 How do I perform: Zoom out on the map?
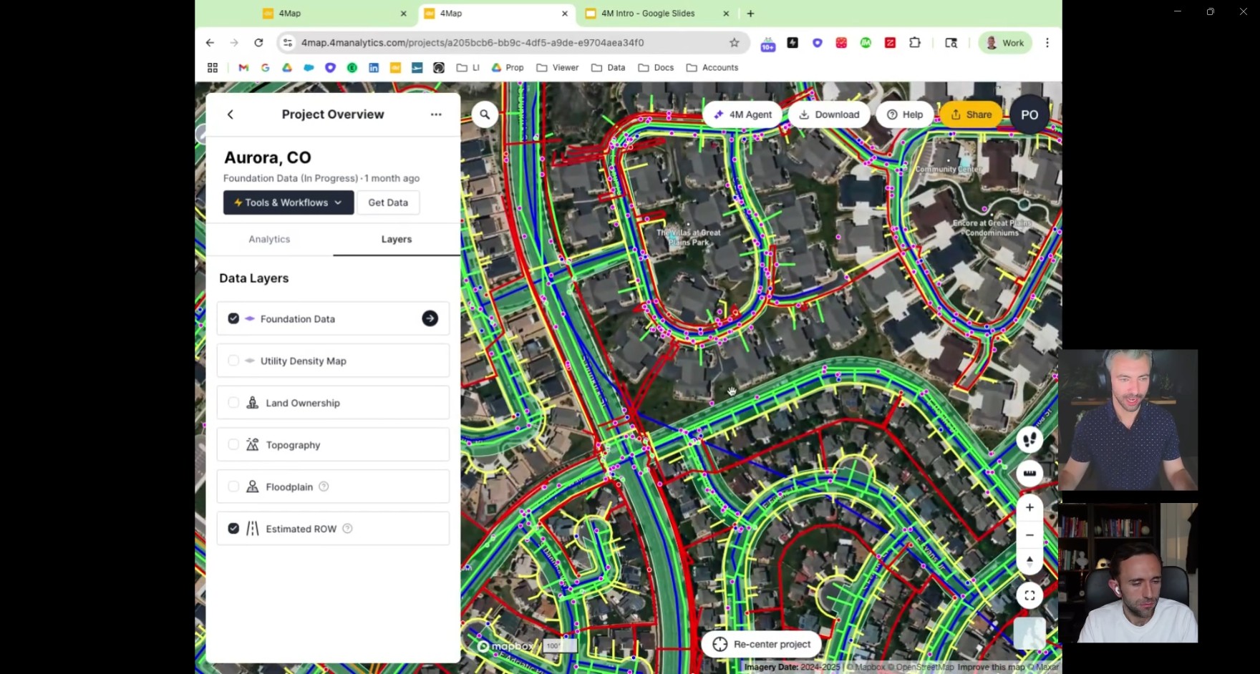[1029, 535]
